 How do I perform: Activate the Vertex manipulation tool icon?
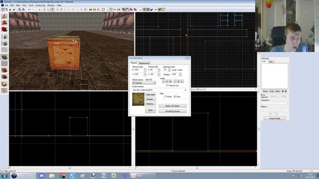pos(4,90)
